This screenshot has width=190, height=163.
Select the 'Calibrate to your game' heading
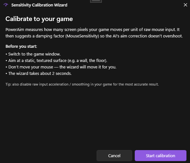tap(39, 19)
